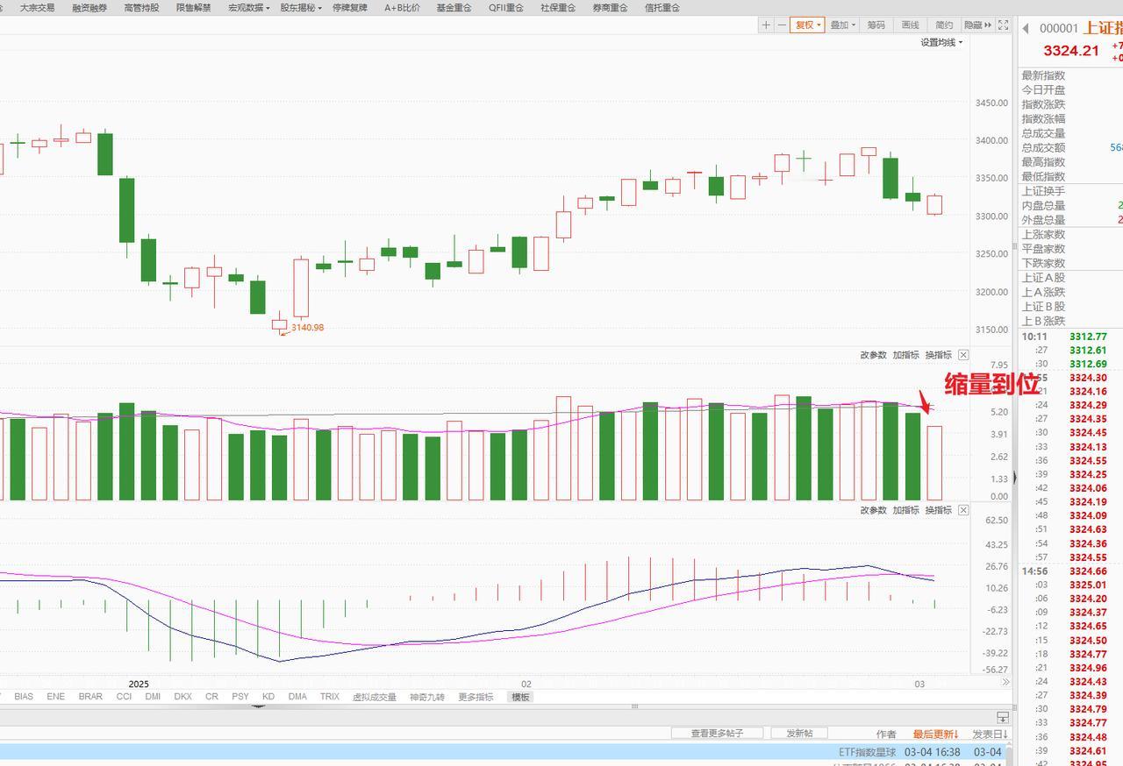Open 融资融券 menu item

pos(89,7)
